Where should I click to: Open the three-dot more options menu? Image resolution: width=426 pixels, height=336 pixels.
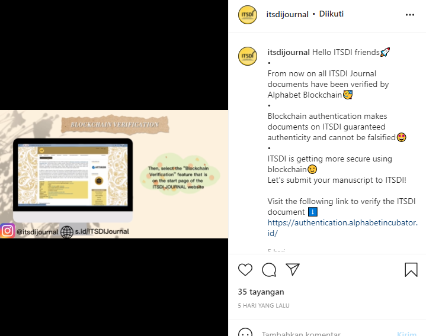pyautogui.click(x=409, y=15)
